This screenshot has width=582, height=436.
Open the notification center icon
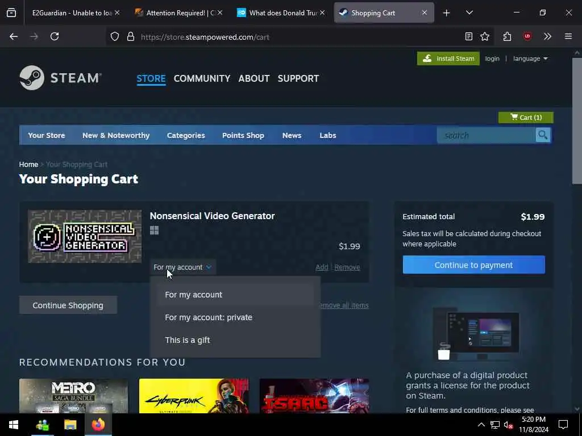pos(563,425)
